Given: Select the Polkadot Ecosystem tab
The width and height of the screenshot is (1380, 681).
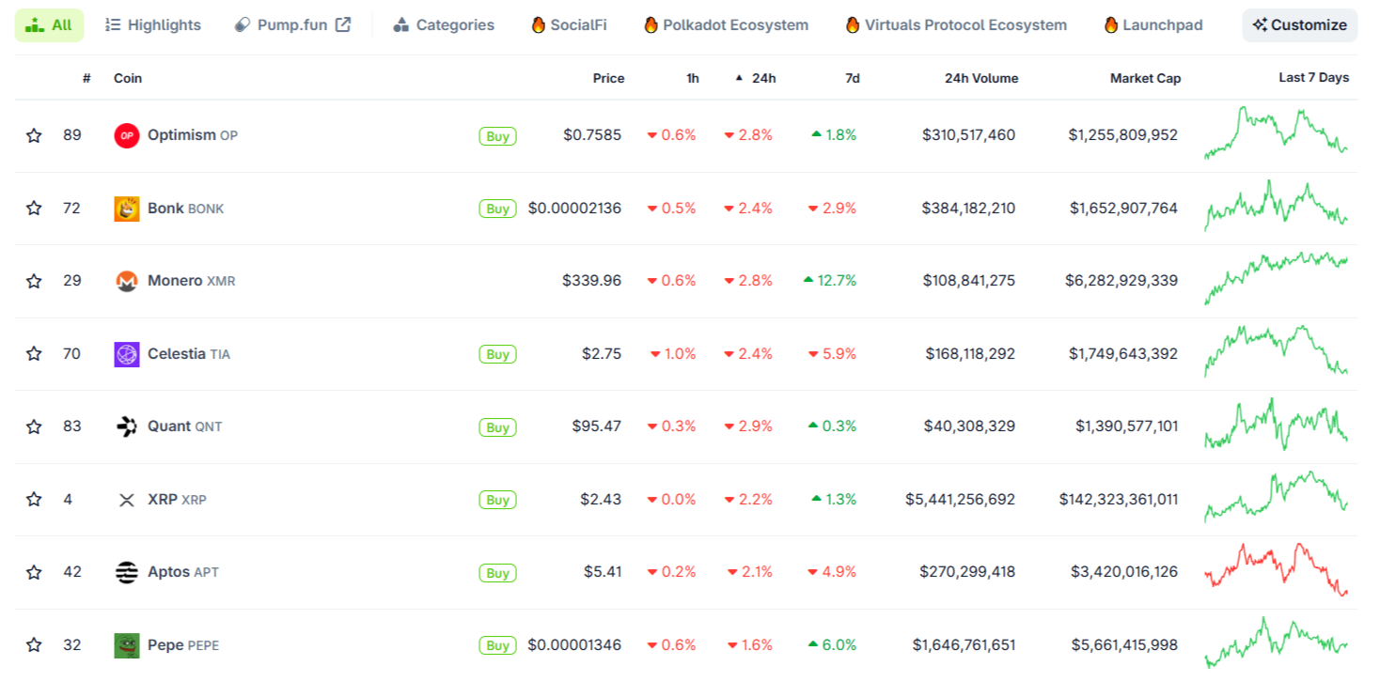Looking at the screenshot, I should coord(726,25).
